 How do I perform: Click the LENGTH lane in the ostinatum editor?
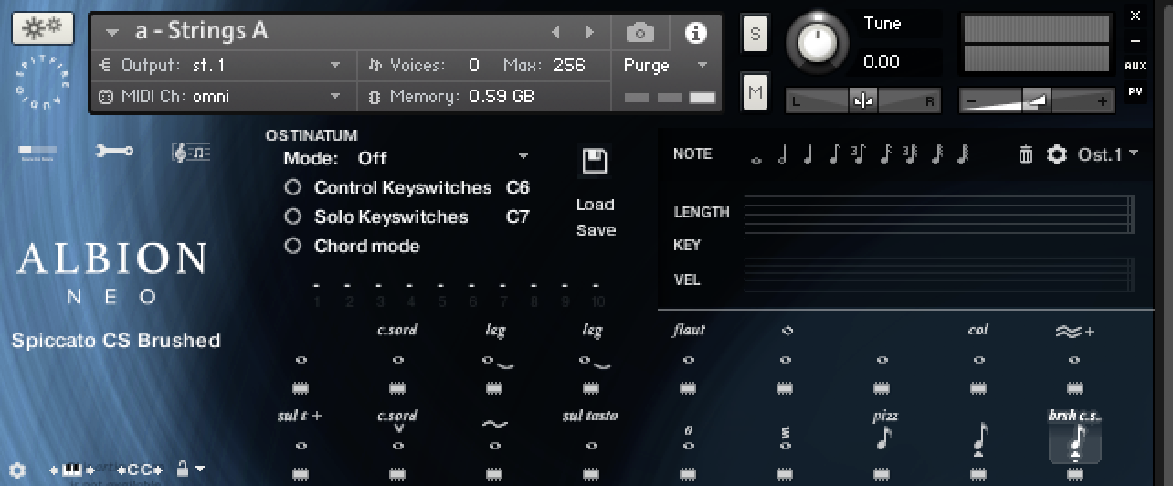click(x=939, y=214)
